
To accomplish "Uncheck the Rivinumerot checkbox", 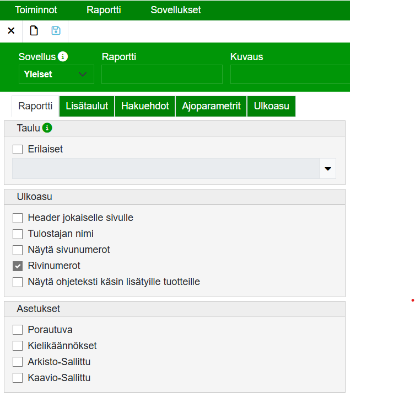I will tap(18, 266).
